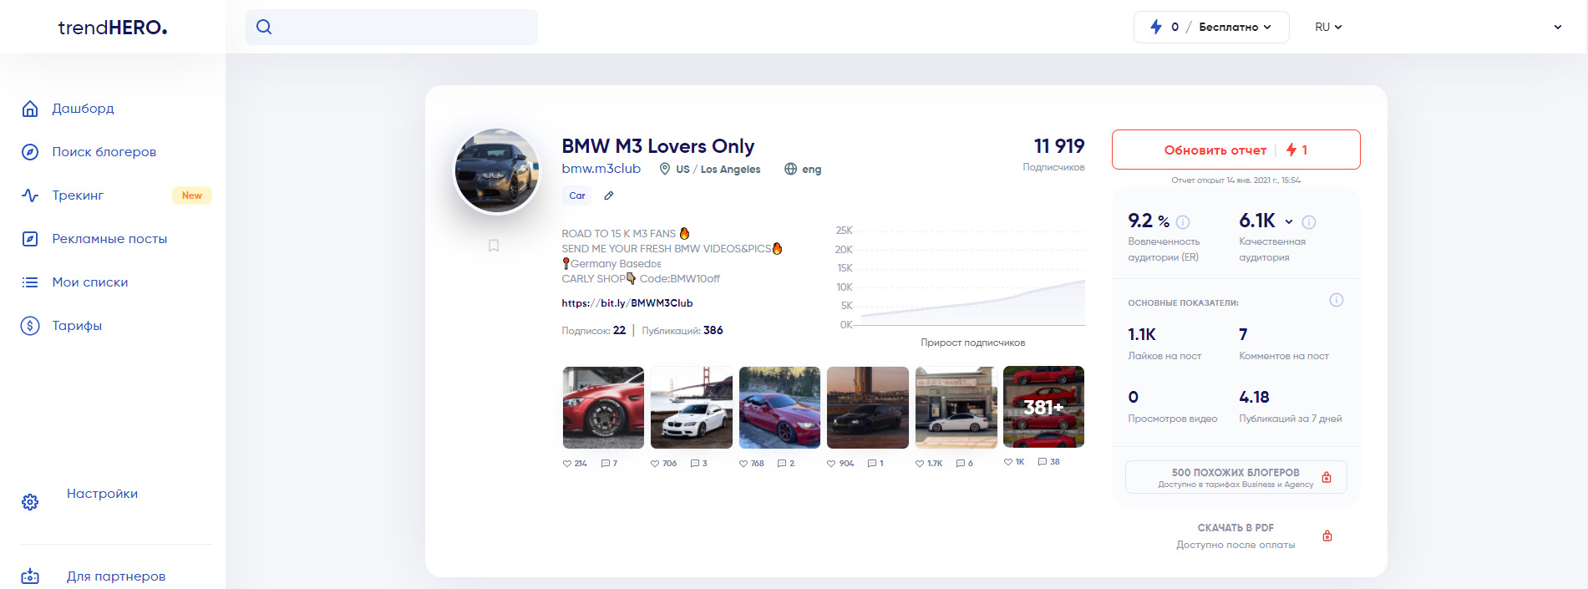Image resolution: width=1588 pixels, height=589 pixels.
Task: Expand the account menu chevron at top right
Action: point(1557,27)
